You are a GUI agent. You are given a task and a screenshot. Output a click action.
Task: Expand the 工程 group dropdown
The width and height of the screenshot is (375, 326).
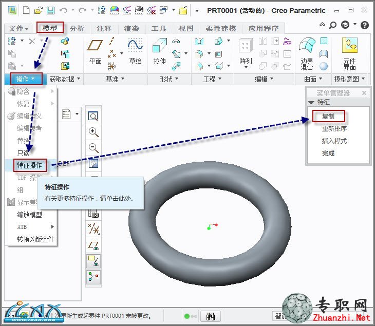pyautogui.click(x=212, y=79)
